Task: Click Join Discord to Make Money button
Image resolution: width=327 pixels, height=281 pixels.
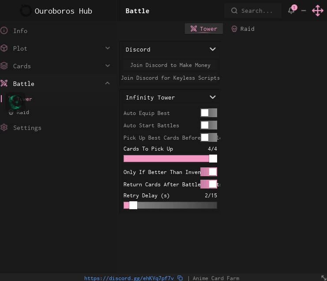Action: click(170, 65)
